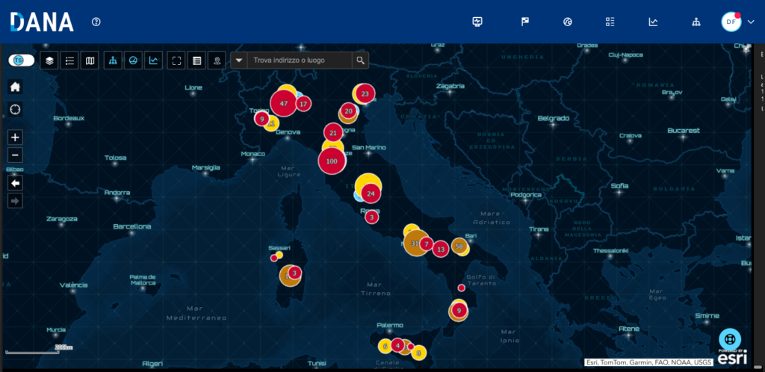Click the locate-me crosshair button

click(x=15, y=109)
